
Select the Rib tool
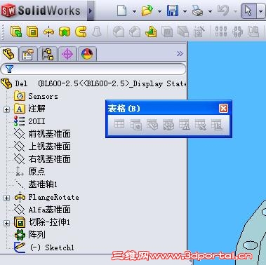point(151,32)
